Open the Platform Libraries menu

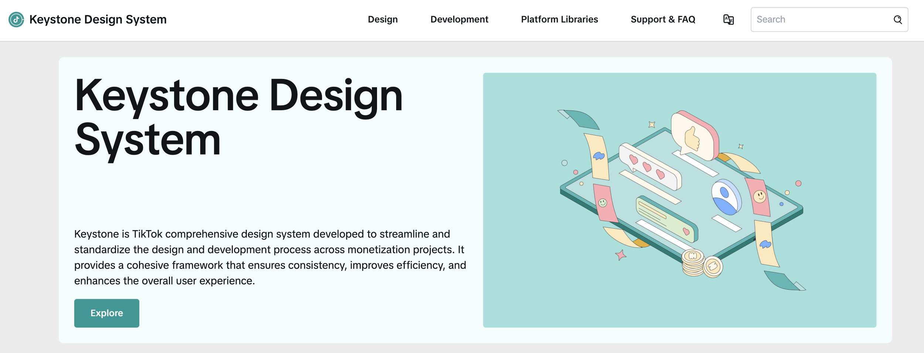(x=559, y=20)
